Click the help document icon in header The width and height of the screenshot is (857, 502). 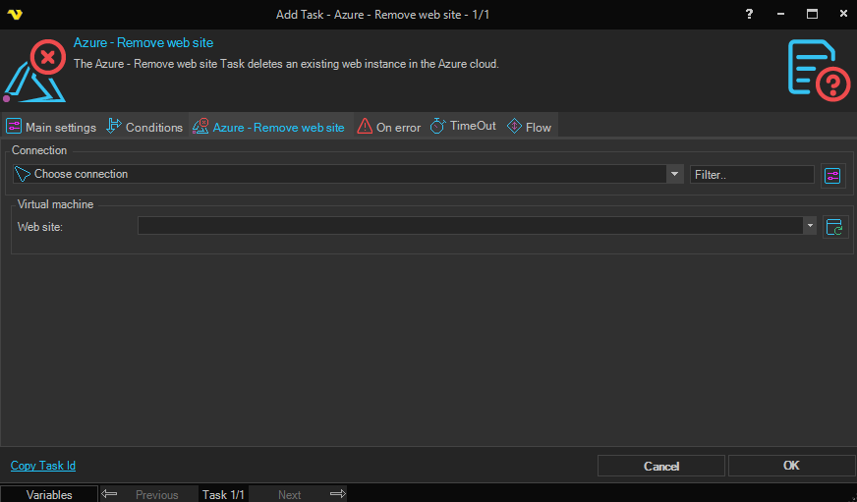(818, 69)
